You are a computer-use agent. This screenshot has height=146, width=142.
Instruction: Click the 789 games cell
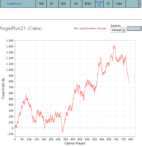pos(41,4)
